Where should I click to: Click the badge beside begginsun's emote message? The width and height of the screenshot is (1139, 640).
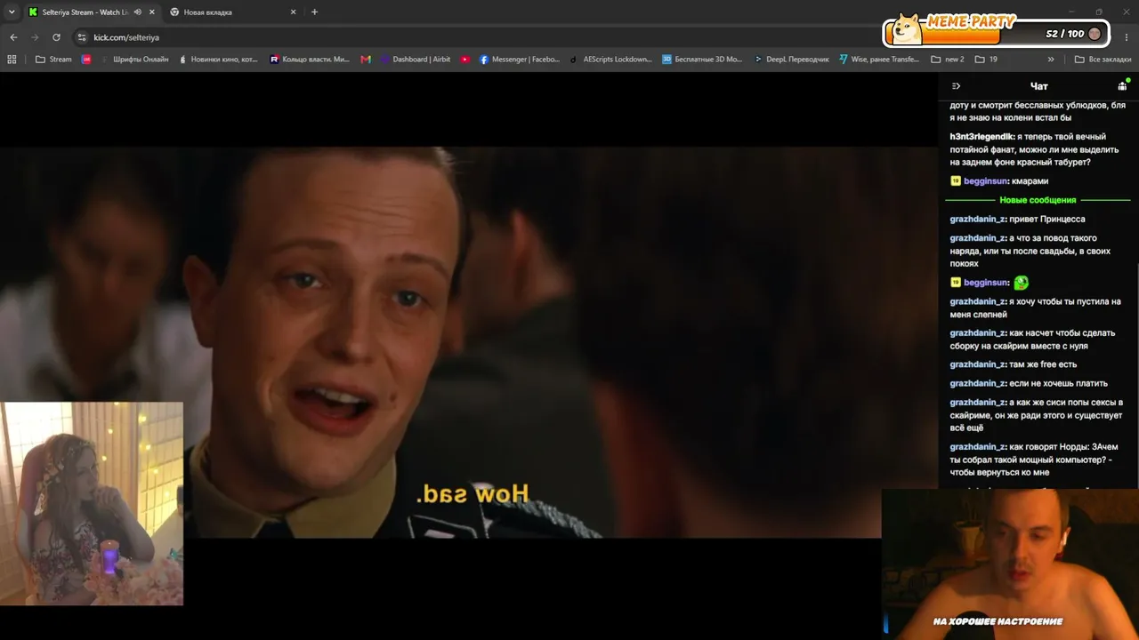point(955,283)
